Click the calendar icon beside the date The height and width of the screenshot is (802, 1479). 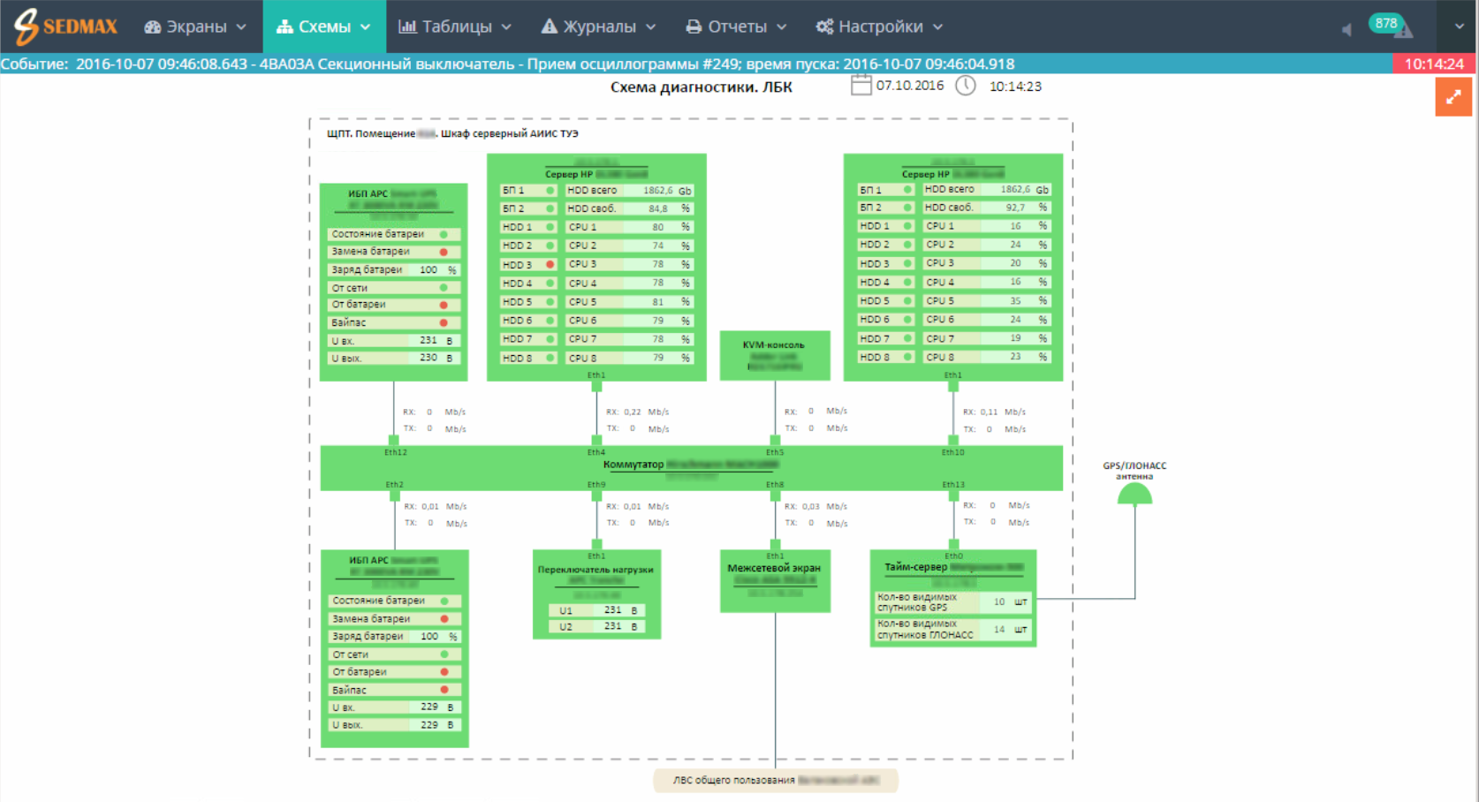click(x=861, y=86)
